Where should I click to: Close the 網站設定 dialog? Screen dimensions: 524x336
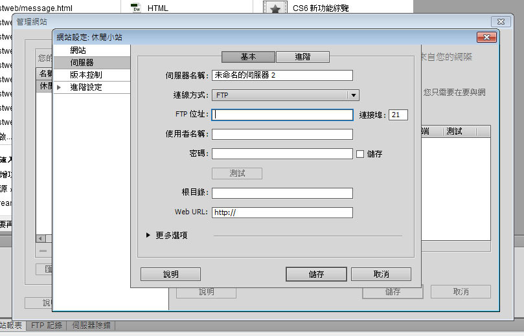tap(486, 37)
